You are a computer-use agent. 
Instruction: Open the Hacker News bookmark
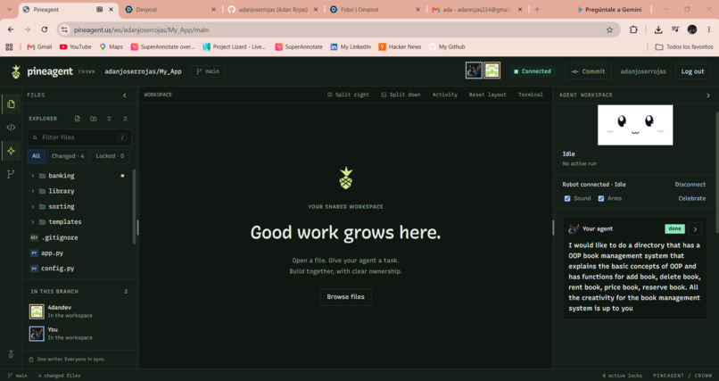pos(400,46)
